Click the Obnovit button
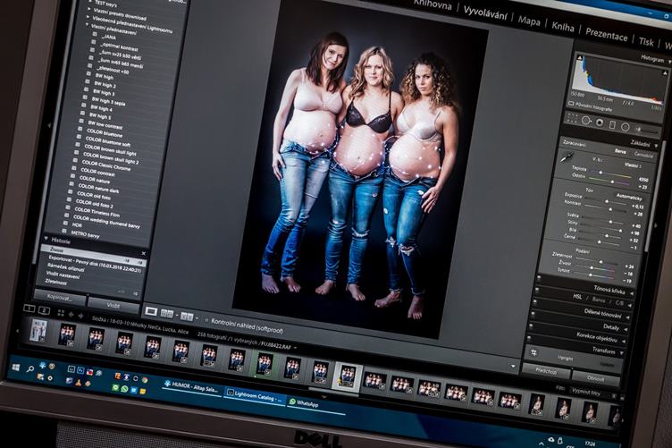672x448 pixels. [x=595, y=379]
